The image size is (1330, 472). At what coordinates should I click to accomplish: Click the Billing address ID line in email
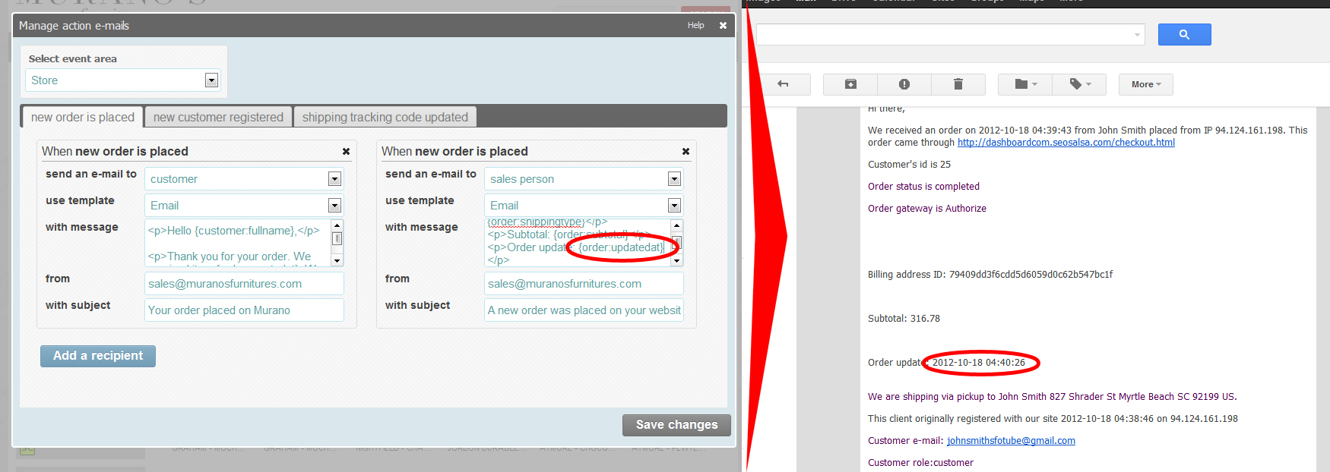tap(990, 275)
